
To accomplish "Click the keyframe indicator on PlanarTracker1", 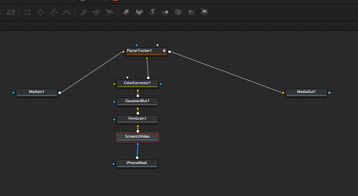I will pyautogui.click(x=164, y=51).
